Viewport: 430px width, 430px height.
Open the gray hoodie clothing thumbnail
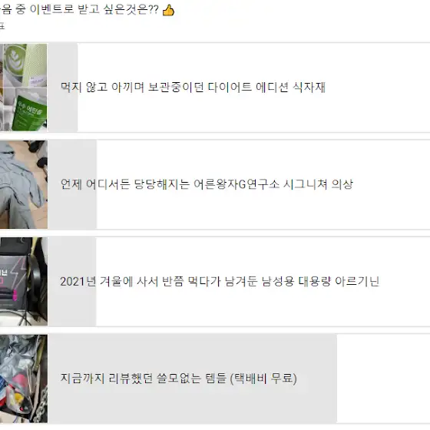tap(24, 184)
